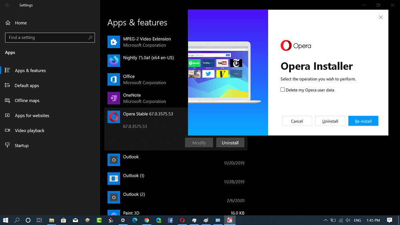
Task: Open Settings gear icon in taskbar
Action: pyautogui.click(x=123, y=220)
